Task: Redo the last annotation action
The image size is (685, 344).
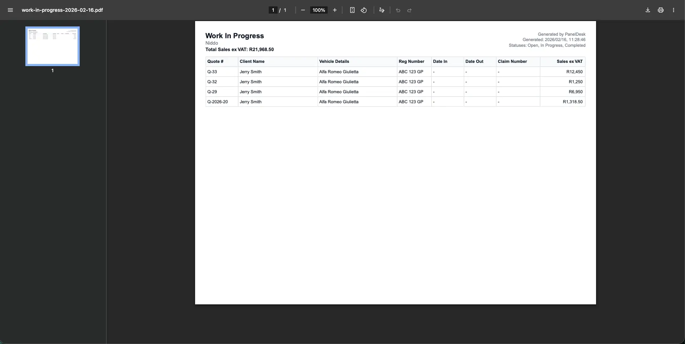Action: 409,10
